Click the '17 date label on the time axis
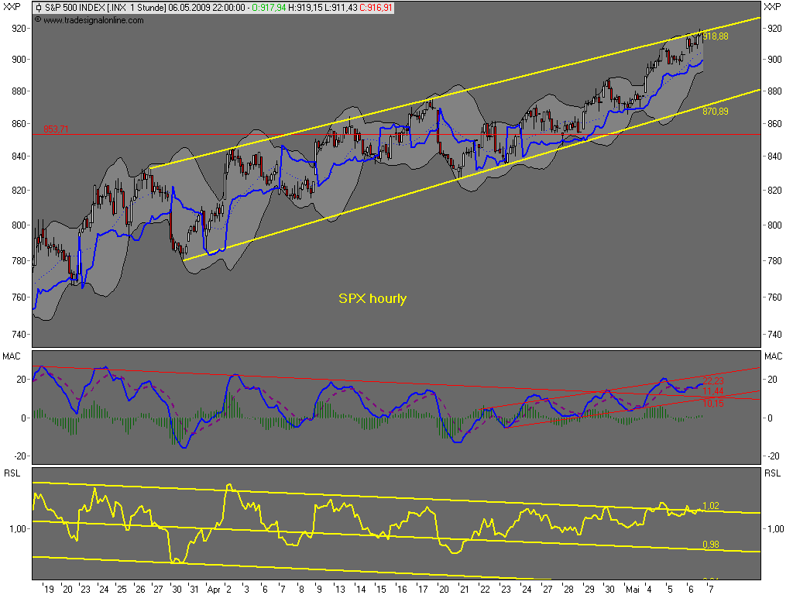793x595 pixels. [422, 590]
